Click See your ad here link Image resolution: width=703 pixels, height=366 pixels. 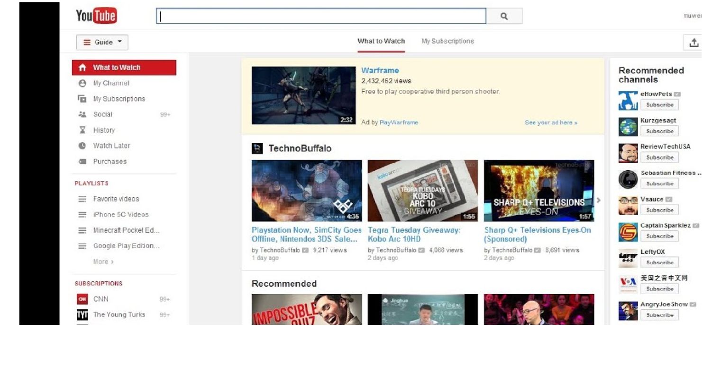point(551,122)
